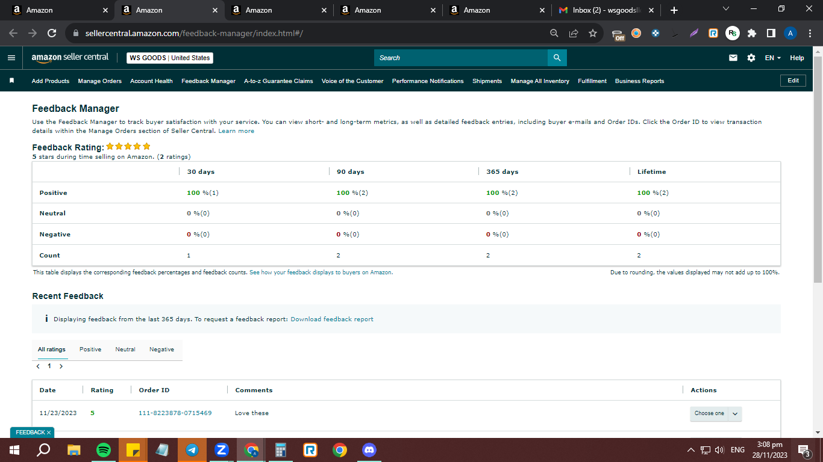Image resolution: width=823 pixels, height=462 pixels.
Task: Open the Calculator from the taskbar
Action: click(281, 450)
